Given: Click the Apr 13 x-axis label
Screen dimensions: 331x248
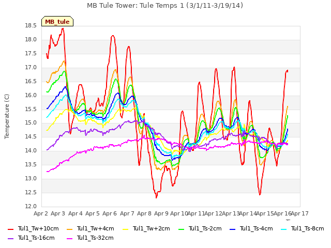Looking at the screenshot, I should (231, 213).
